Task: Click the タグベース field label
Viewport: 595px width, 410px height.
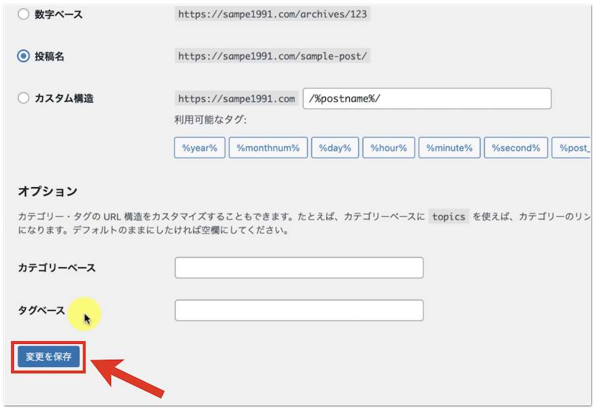Action: coord(42,311)
